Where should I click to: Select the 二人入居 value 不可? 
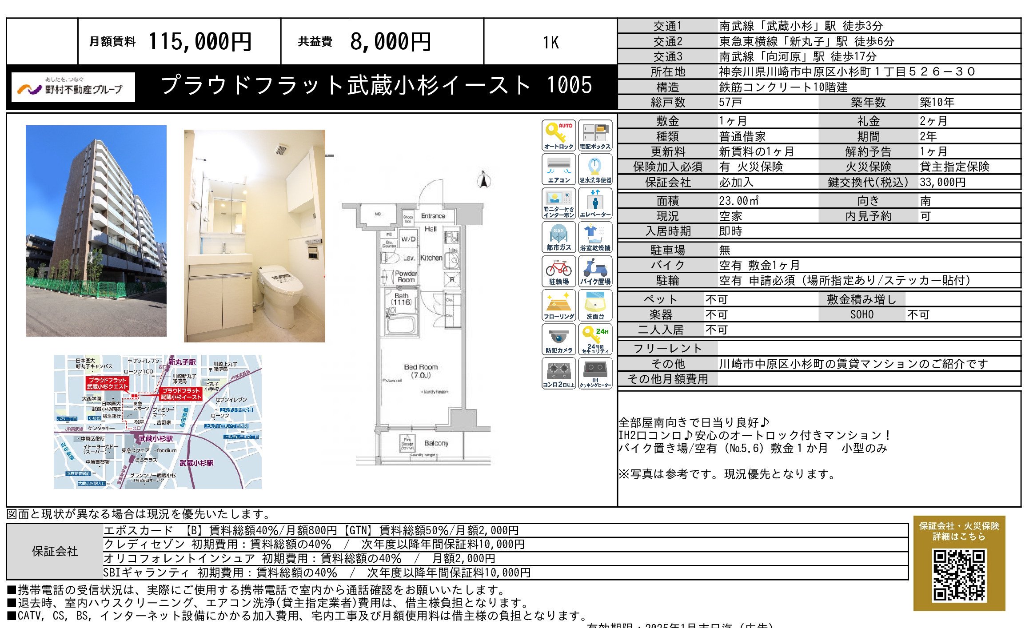(x=716, y=330)
